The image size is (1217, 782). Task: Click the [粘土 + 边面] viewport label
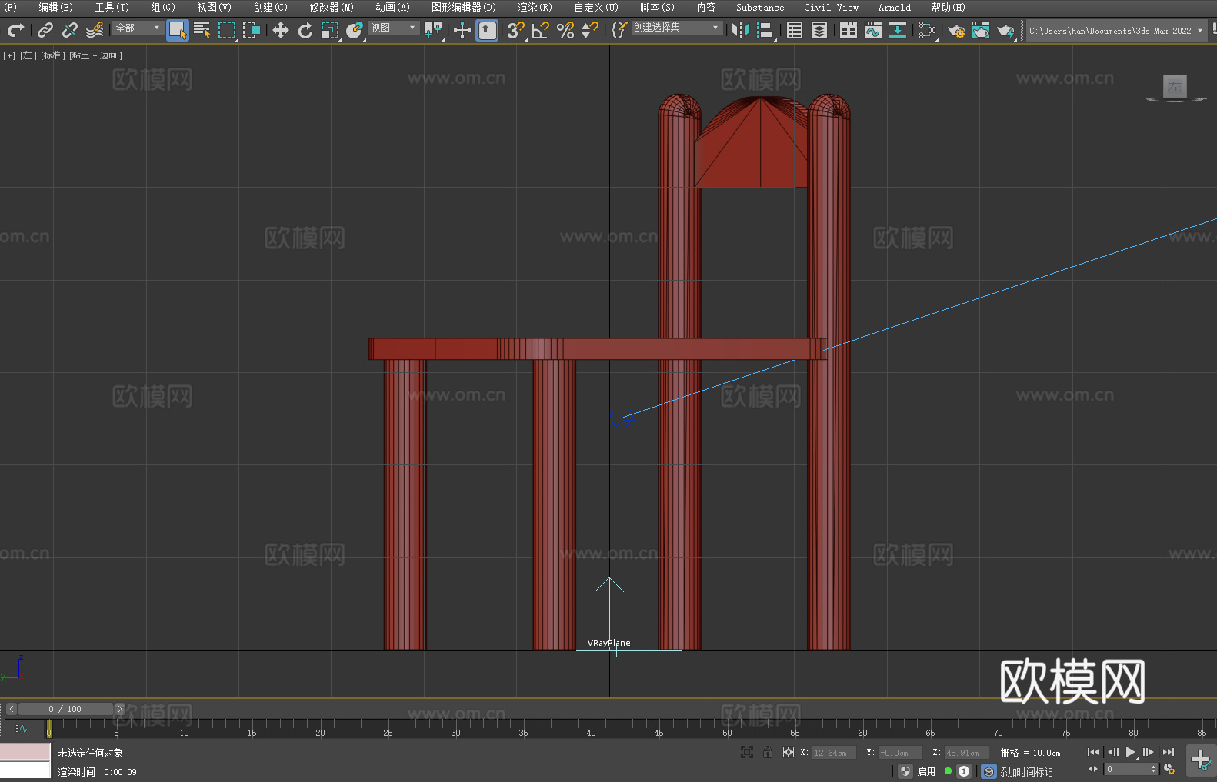click(x=95, y=55)
